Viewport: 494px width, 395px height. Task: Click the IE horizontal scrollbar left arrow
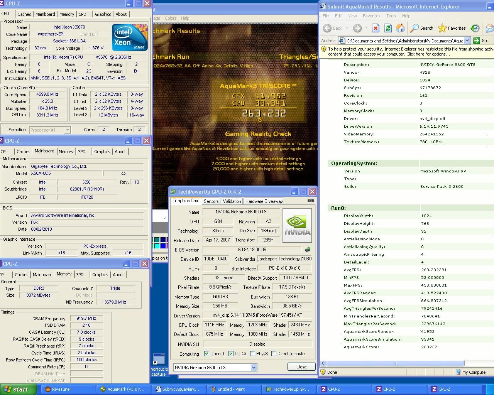323,363
